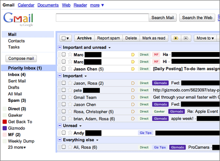Expand 23 more labels
The height and width of the screenshot is (161, 220).
click(x=17, y=148)
